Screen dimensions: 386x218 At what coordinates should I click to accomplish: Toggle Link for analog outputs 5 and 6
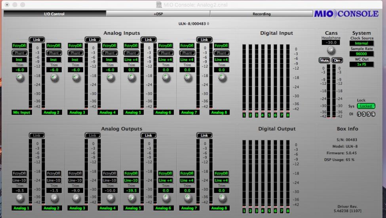pos(148,135)
